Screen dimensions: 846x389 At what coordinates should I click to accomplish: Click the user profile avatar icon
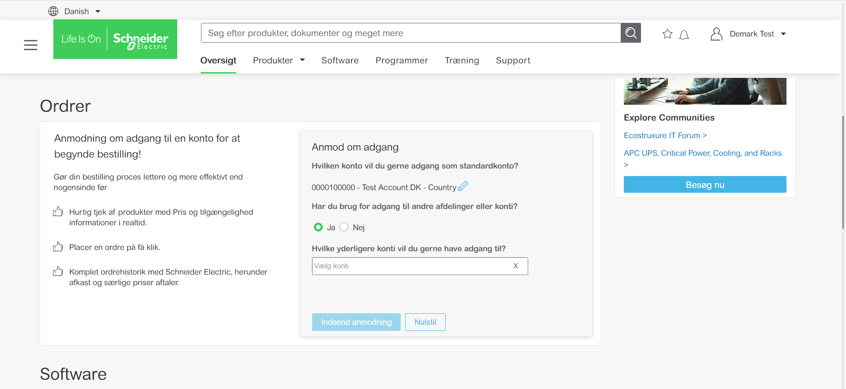pyautogui.click(x=716, y=34)
